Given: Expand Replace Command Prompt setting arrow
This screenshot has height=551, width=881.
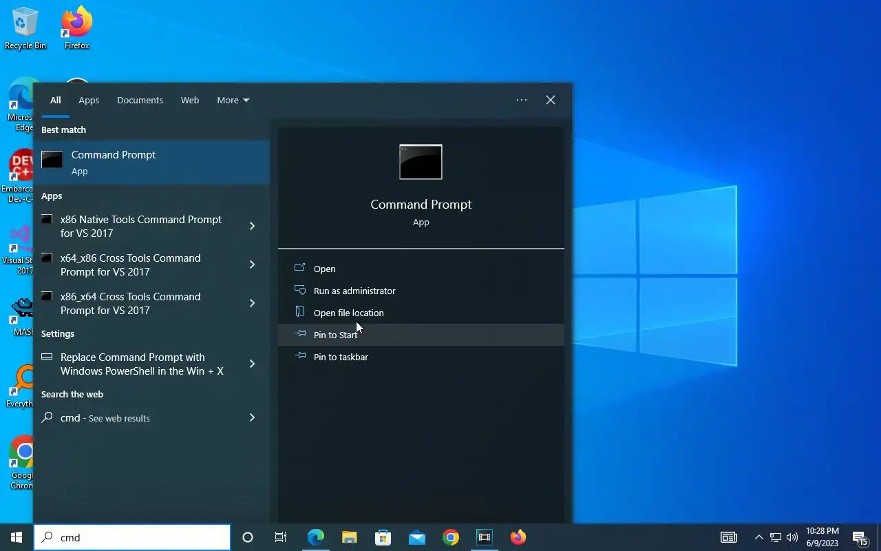Looking at the screenshot, I should (252, 364).
